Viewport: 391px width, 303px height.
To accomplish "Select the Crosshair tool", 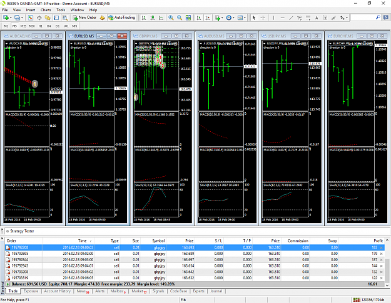I will coord(263,17).
